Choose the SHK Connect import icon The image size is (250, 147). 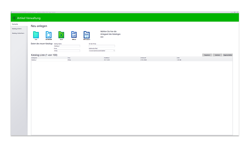pyautogui.click(x=86, y=35)
